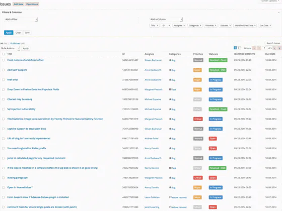Switch to excerpt view icon
Viewport: 282px width, 211px height.
240,48
